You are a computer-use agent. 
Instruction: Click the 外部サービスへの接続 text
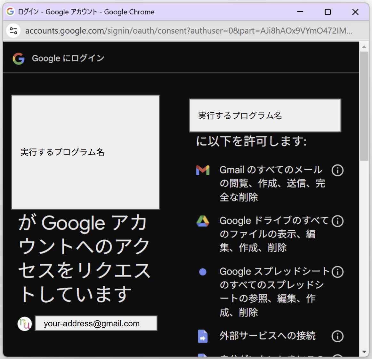tap(268, 336)
